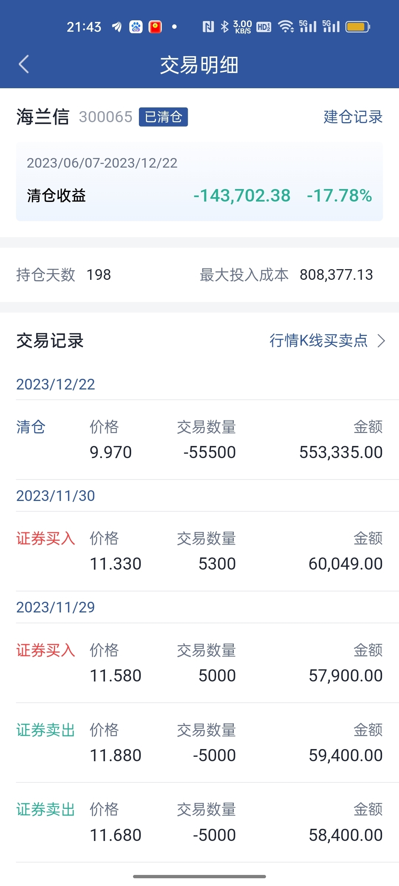Viewport: 399px width, 886px height.
Task: Open the 证券卖出 trade at price 11.680
Action: (x=199, y=823)
